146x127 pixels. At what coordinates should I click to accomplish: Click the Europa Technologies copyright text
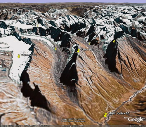point(73,121)
